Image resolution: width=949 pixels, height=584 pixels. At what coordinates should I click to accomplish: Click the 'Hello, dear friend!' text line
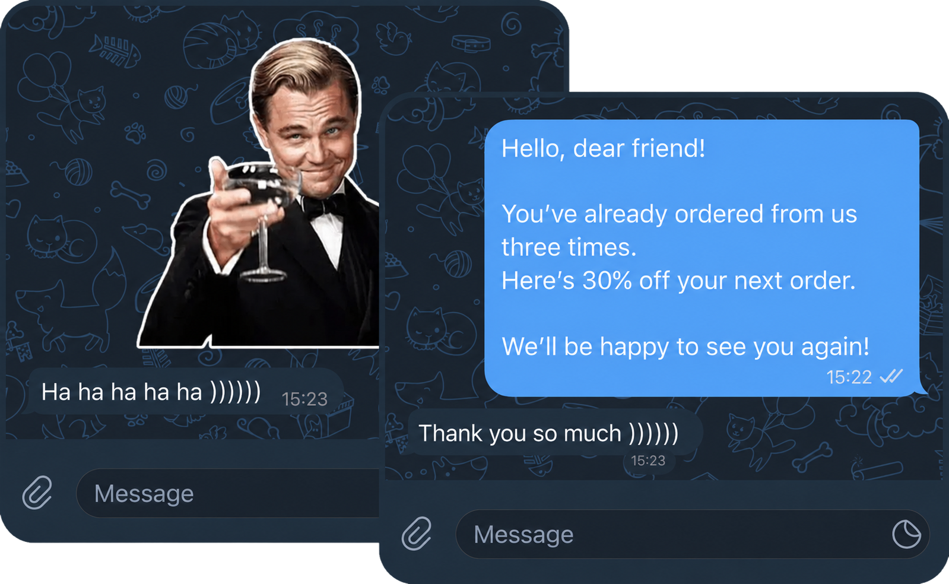coord(603,148)
